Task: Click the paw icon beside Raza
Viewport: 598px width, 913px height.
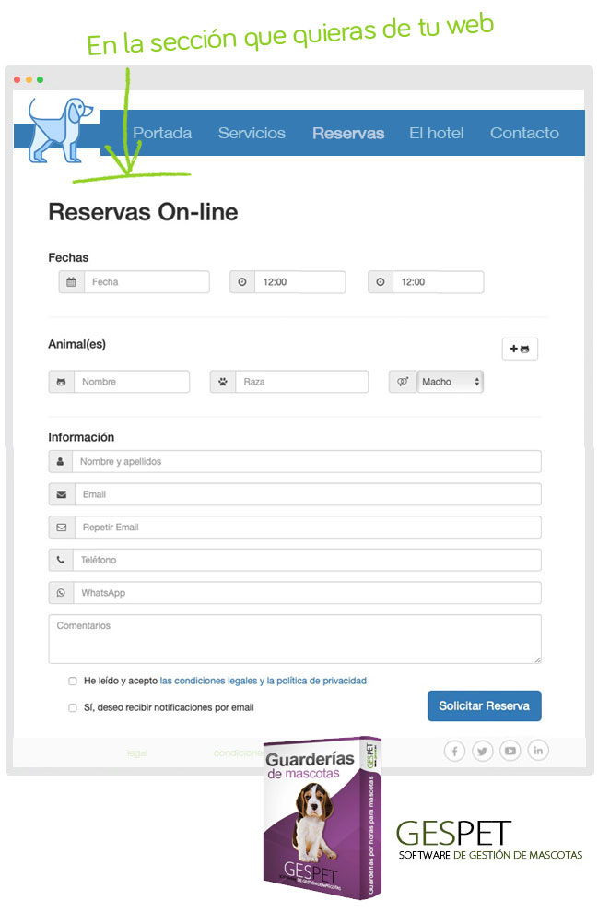Action: [x=223, y=382]
